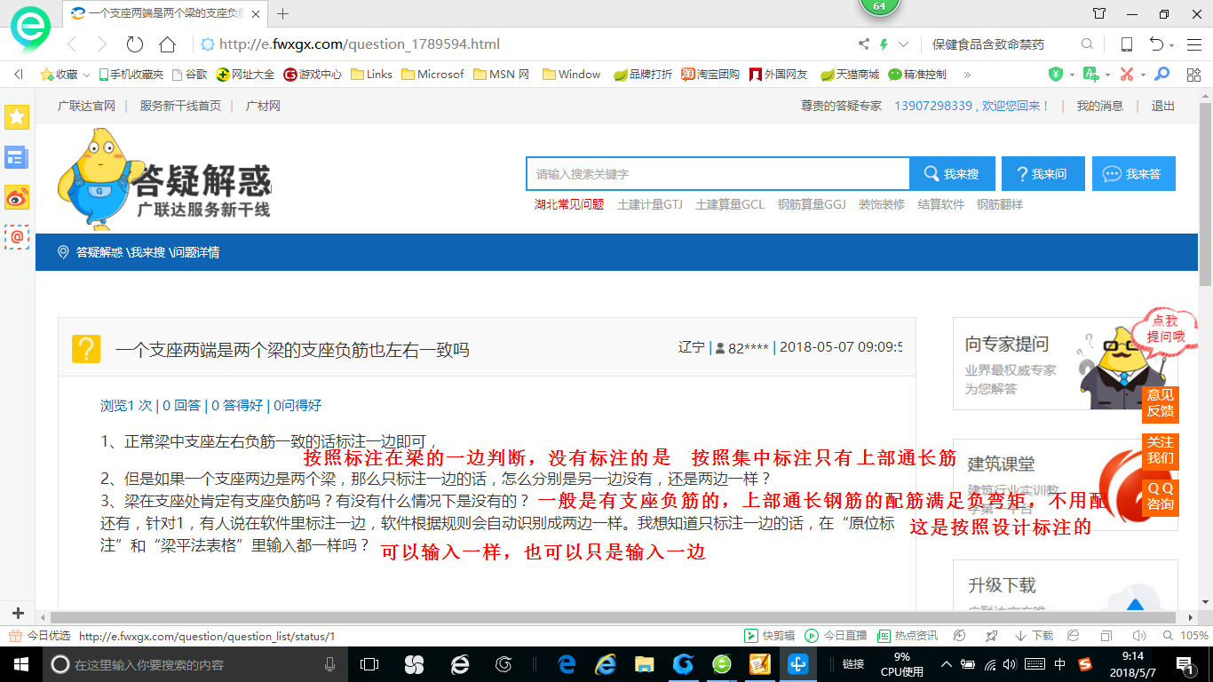The width and height of the screenshot is (1213, 682).
Task: Click the red scissors screenshot icon
Action: 1126,75
